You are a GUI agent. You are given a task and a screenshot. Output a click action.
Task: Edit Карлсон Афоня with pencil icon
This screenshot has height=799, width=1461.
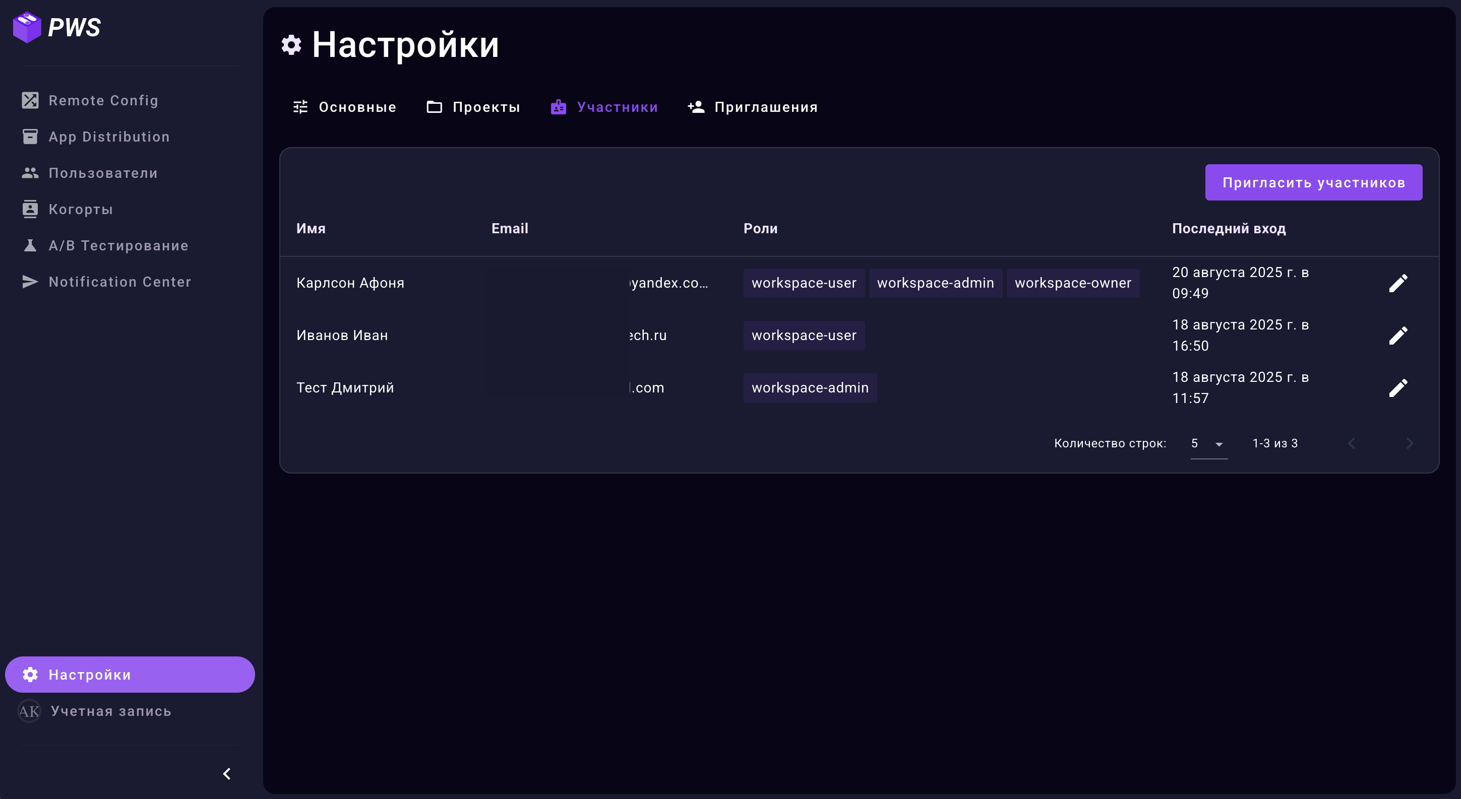tap(1397, 283)
